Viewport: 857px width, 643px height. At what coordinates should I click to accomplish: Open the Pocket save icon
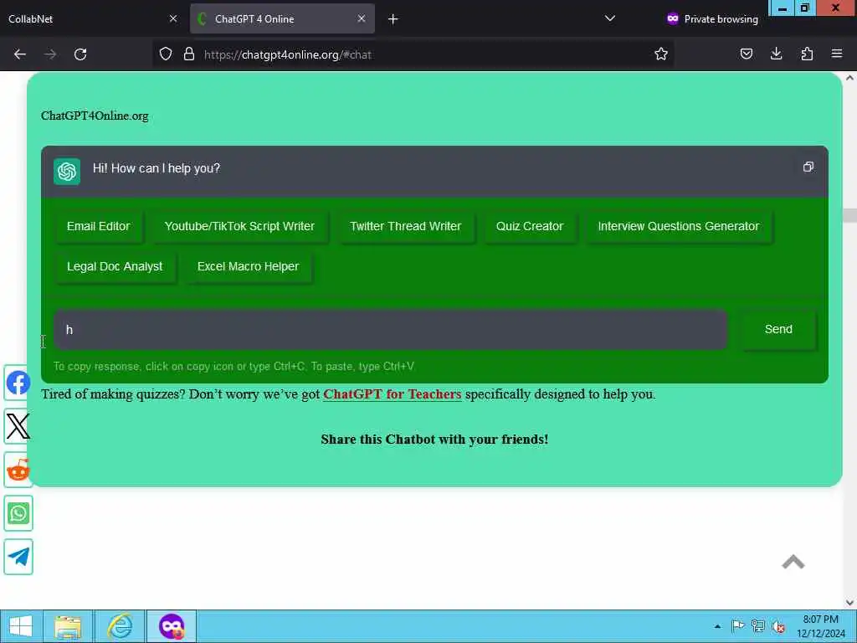click(x=746, y=54)
